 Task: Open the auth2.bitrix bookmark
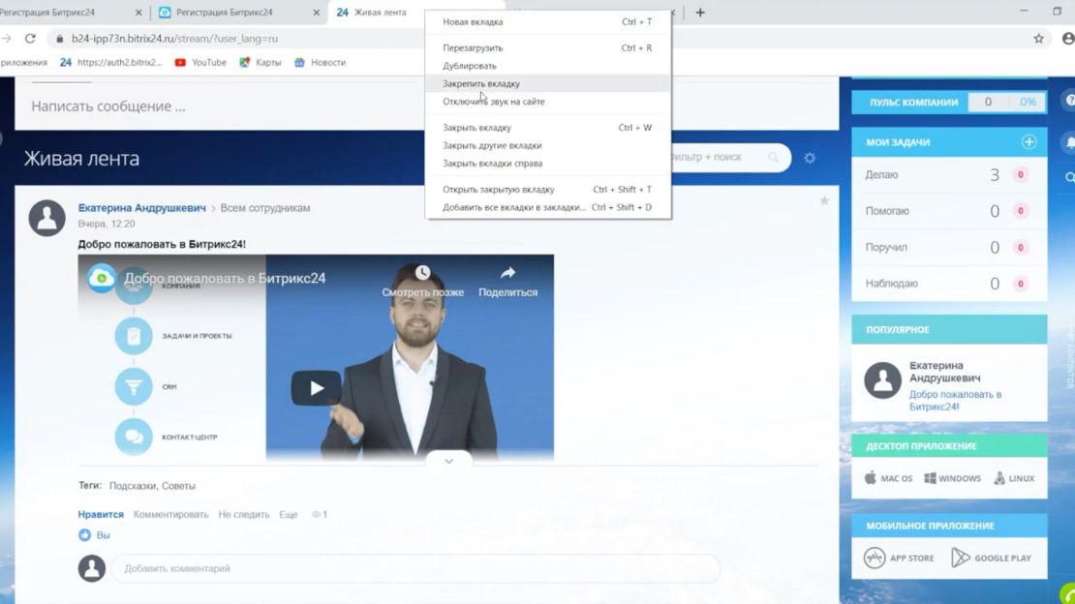[x=111, y=62]
